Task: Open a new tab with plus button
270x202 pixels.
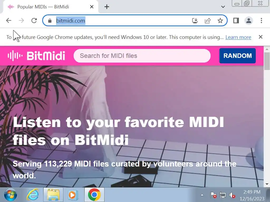Action: tap(107, 7)
